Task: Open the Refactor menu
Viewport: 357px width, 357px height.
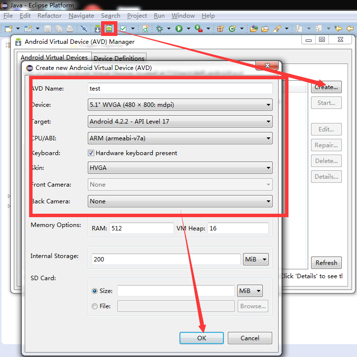Action: point(49,16)
